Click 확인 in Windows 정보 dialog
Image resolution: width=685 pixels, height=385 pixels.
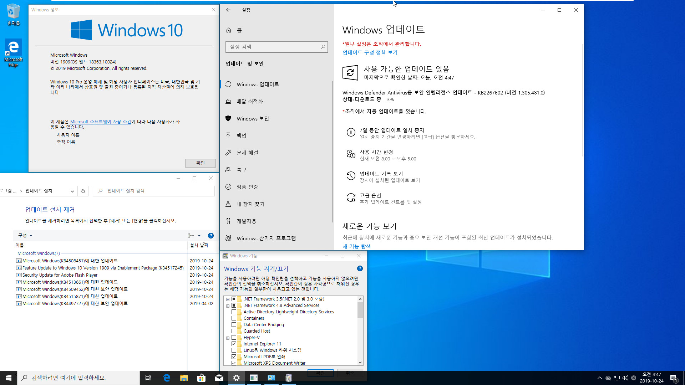click(200, 163)
